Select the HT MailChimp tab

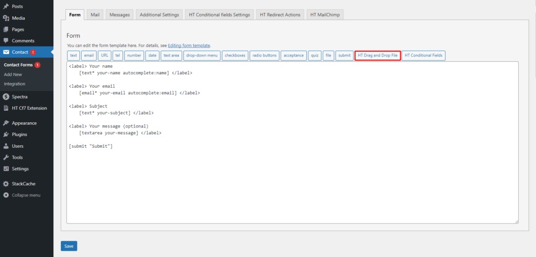[325, 15]
